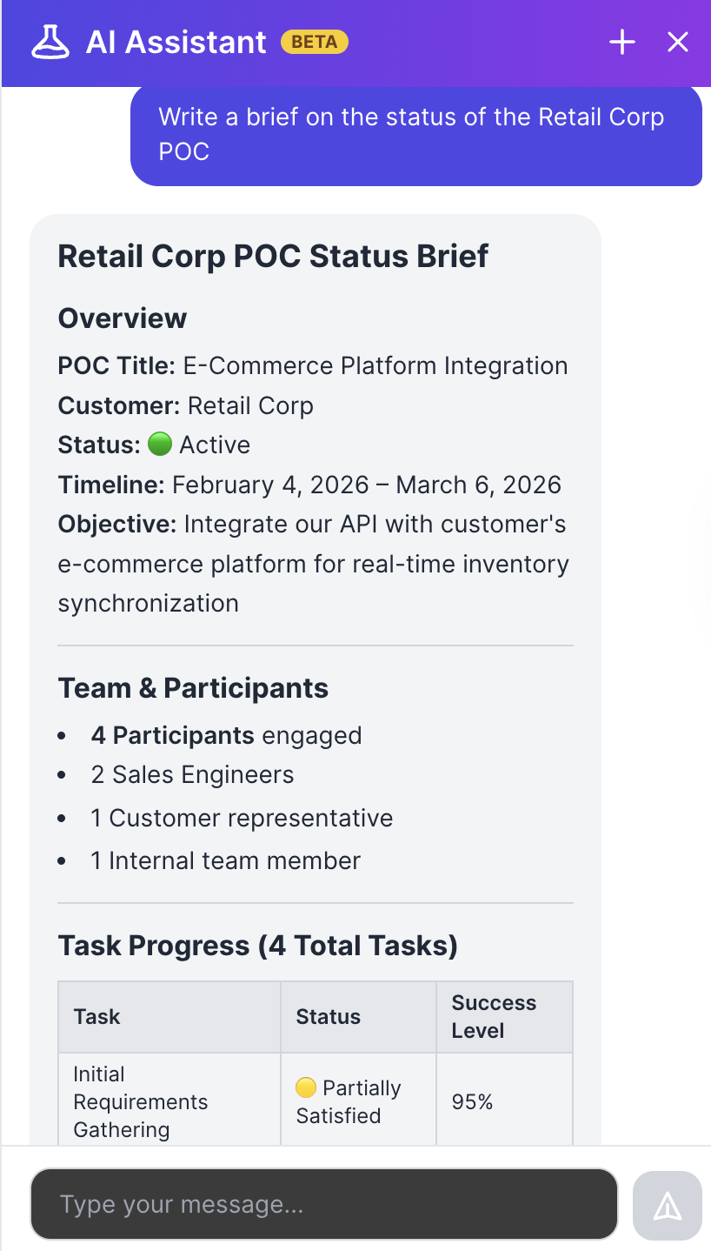This screenshot has width=711, height=1251.
Task: Select the Success Level column header
Action: 494,1016
